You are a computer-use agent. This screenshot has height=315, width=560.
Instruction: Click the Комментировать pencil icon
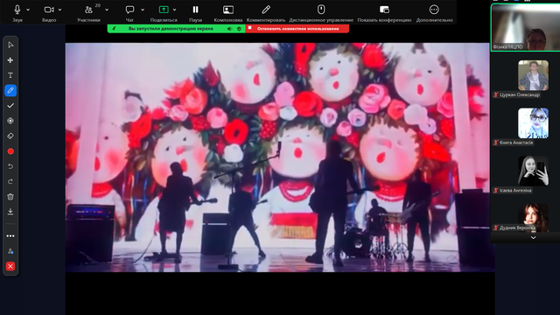coord(266,10)
